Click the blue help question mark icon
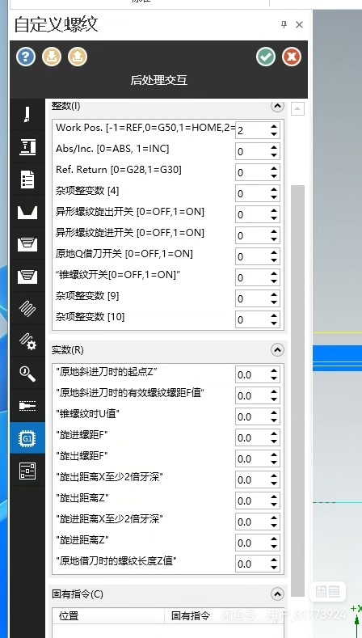362x638 pixels. (26, 57)
